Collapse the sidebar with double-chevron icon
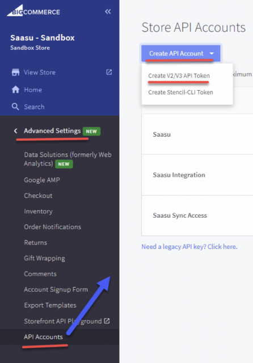Image resolution: width=253 pixels, height=363 pixels. click(108, 11)
